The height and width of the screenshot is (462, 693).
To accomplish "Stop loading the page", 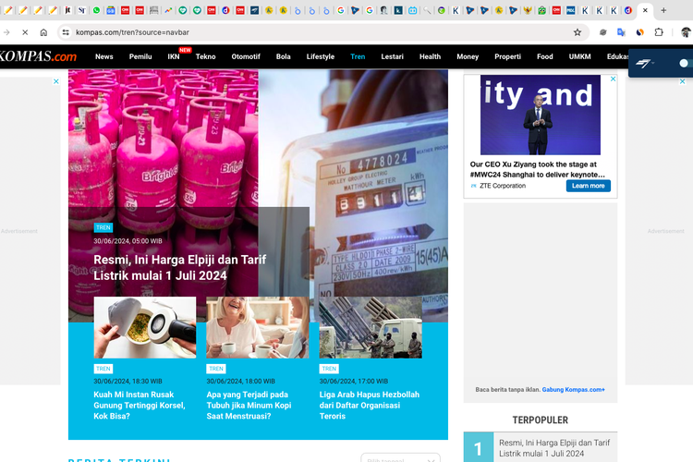I will tap(24, 31).
